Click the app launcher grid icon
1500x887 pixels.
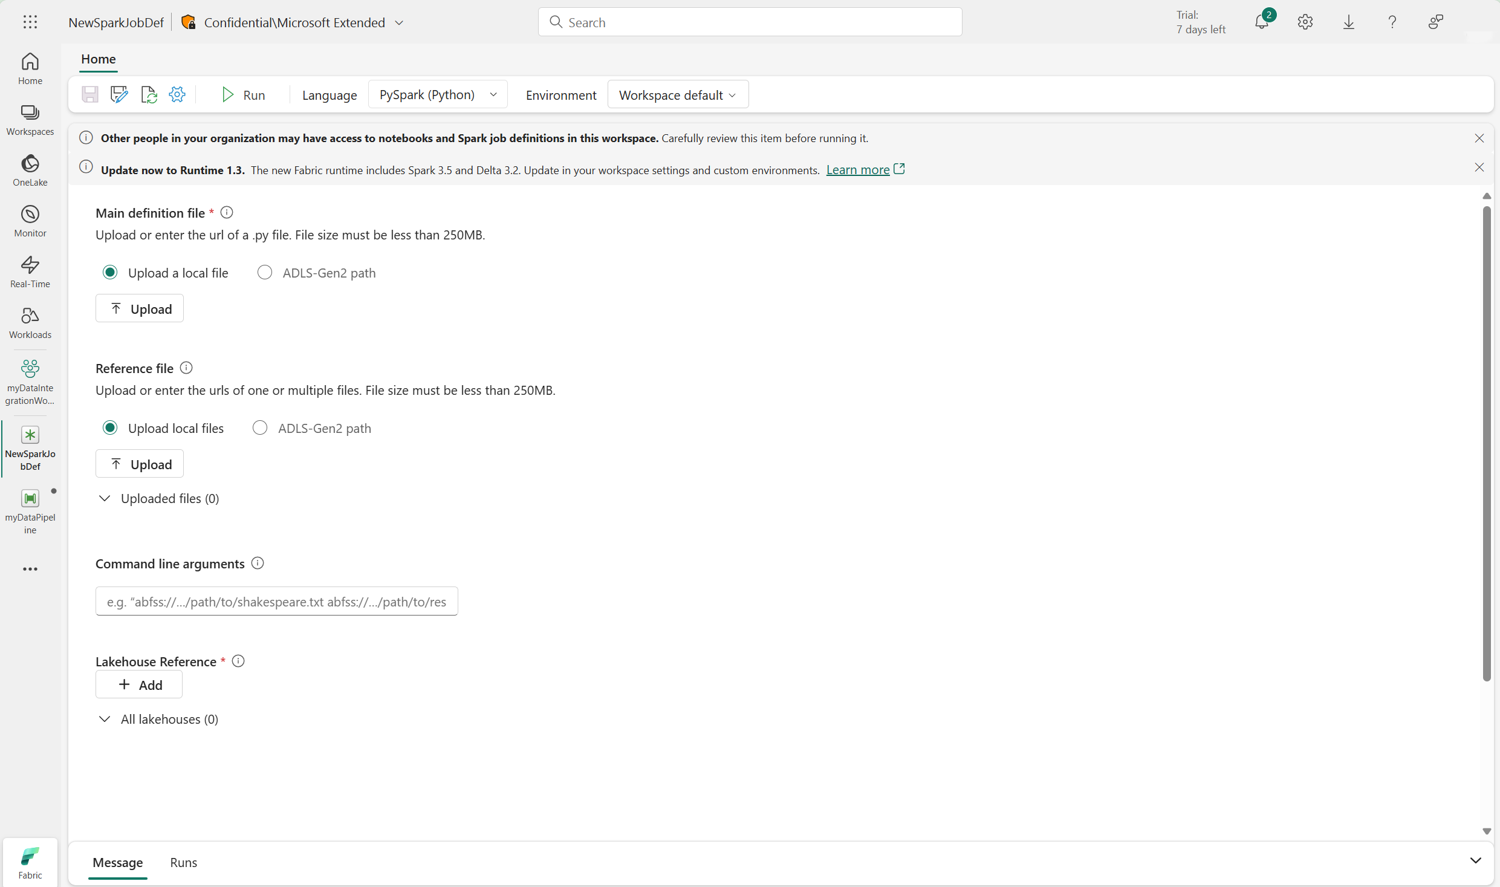coord(30,22)
